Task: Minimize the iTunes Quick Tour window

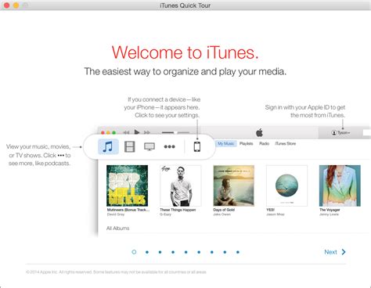Action: 16,5
